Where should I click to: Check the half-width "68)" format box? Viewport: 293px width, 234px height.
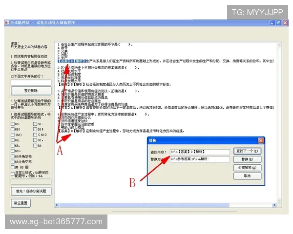(x=13, y=129)
